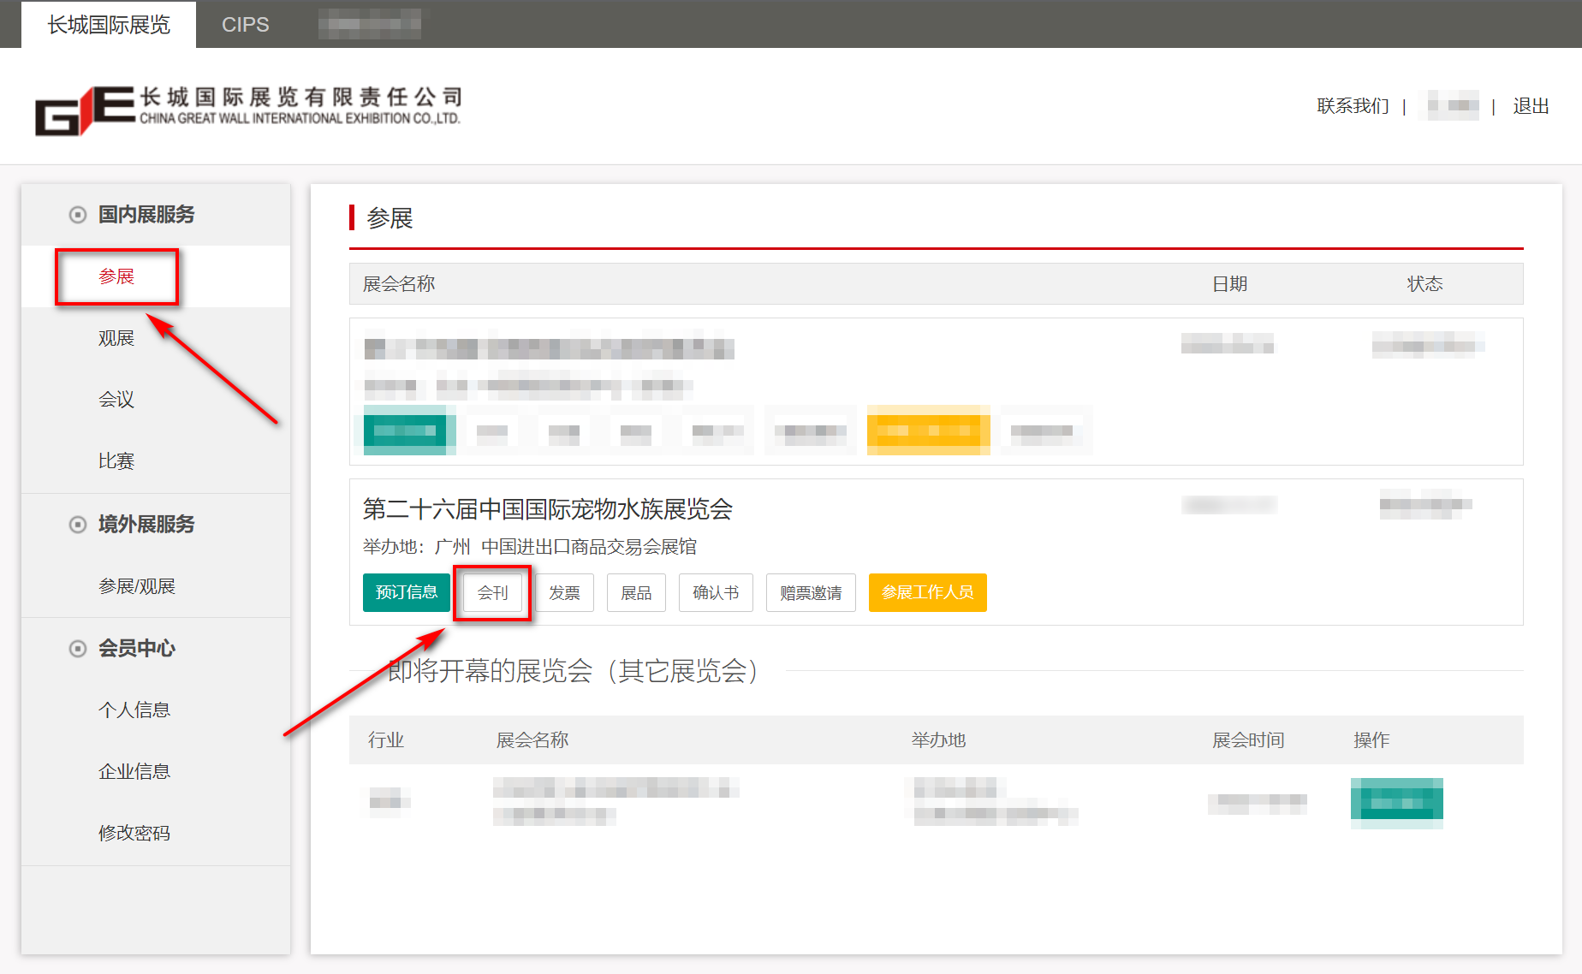Click the circle icon beside 国内展服务
The image size is (1582, 974).
point(78,215)
